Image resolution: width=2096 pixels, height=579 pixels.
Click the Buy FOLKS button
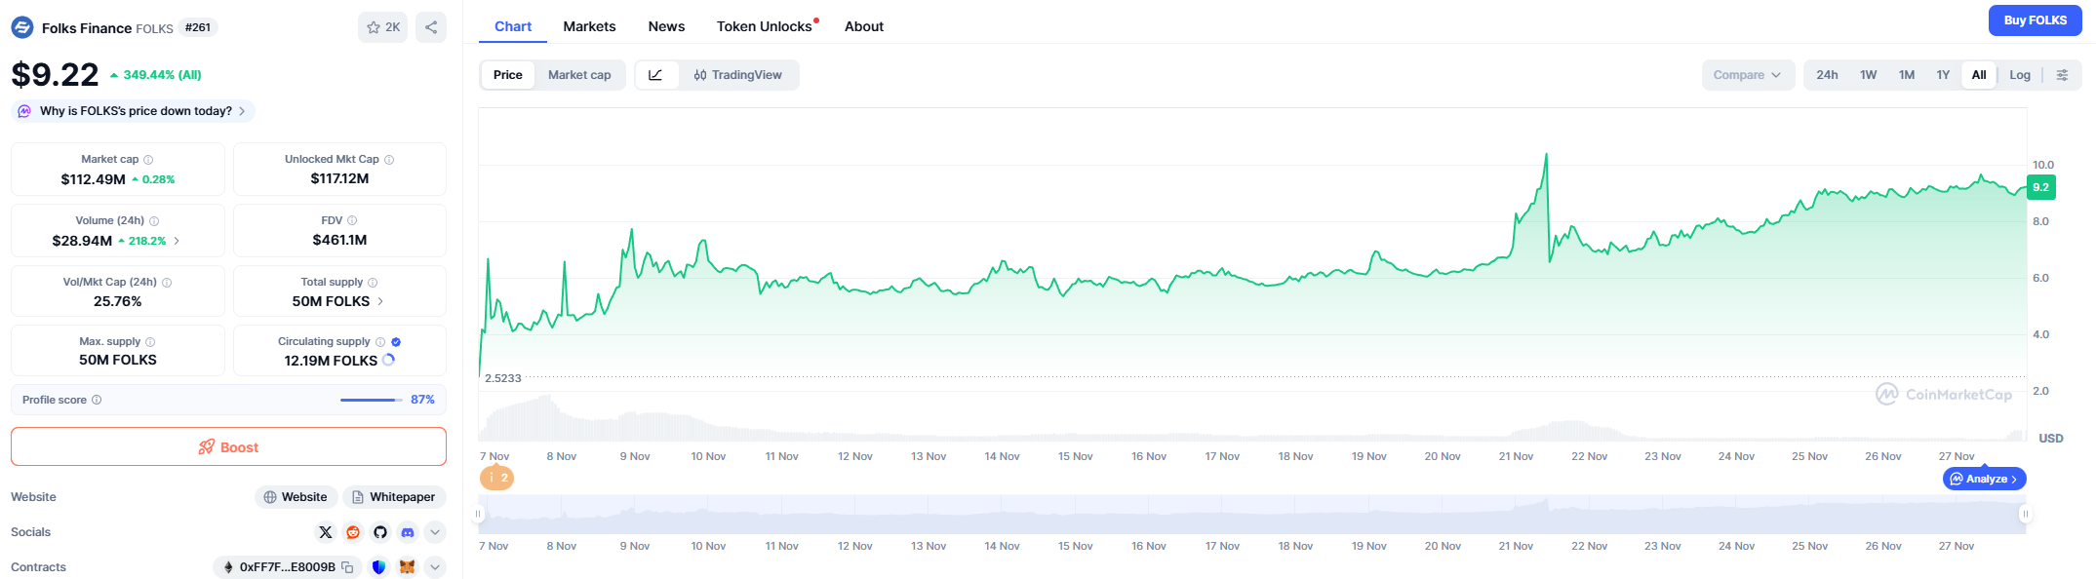click(2035, 20)
